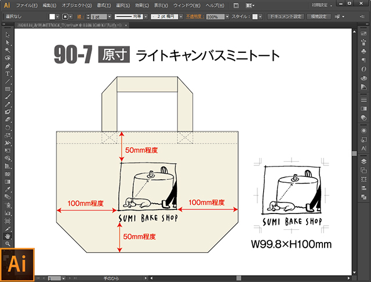
Task: Select the Shape Builder tool
Action: pos(8,158)
